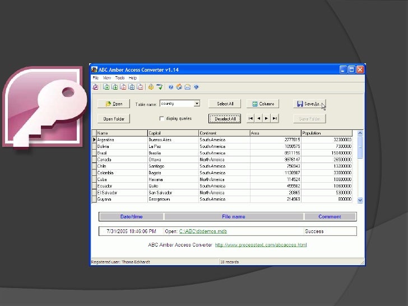Image resolution: width=408 pixels, height=306 pixels.
Task: Open the dbdemos.mdb file path link
Action: [x=203, y=231]
